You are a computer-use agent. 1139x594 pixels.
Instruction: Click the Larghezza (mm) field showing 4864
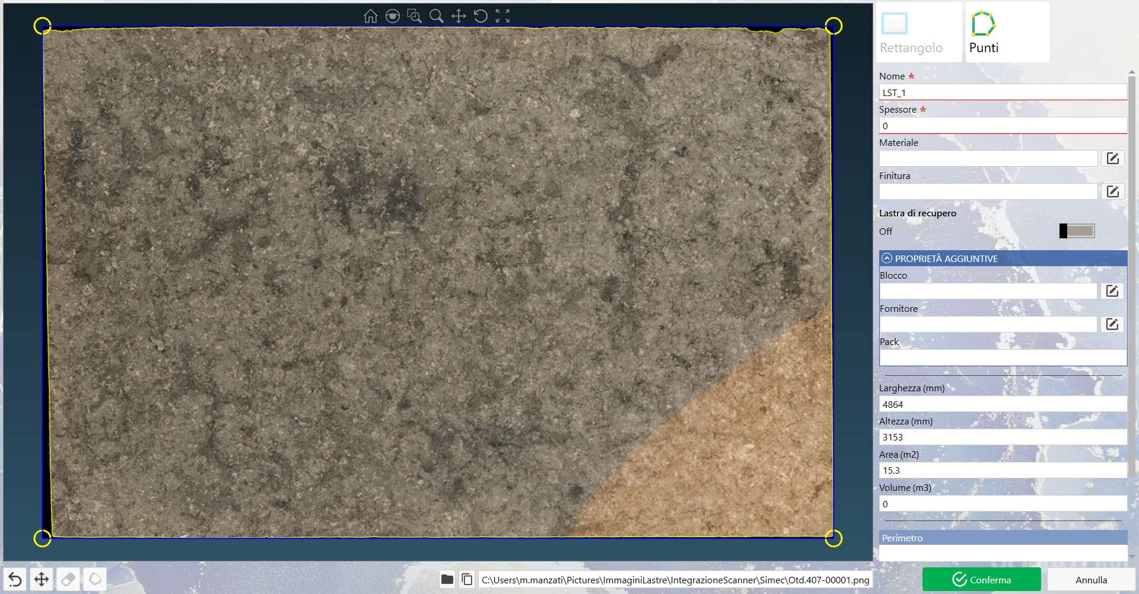tap(1003, 404)
